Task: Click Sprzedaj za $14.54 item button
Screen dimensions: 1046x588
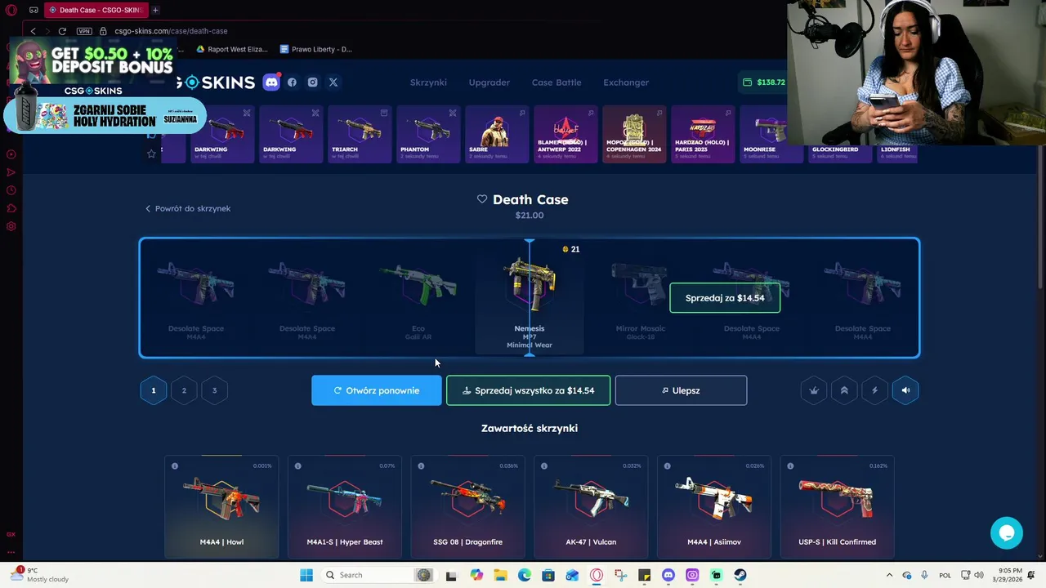Action: click(725, 298)
